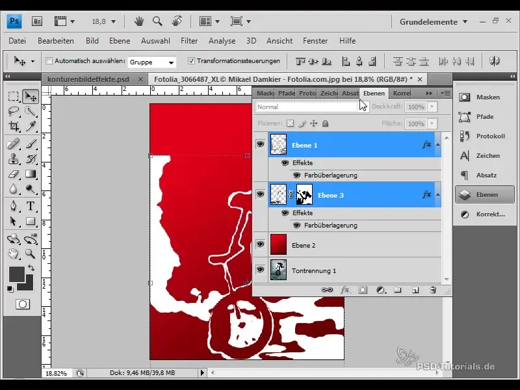Toggle lock transparent pixels
This screenshot has height=390, width=520.
pos(290,123)
